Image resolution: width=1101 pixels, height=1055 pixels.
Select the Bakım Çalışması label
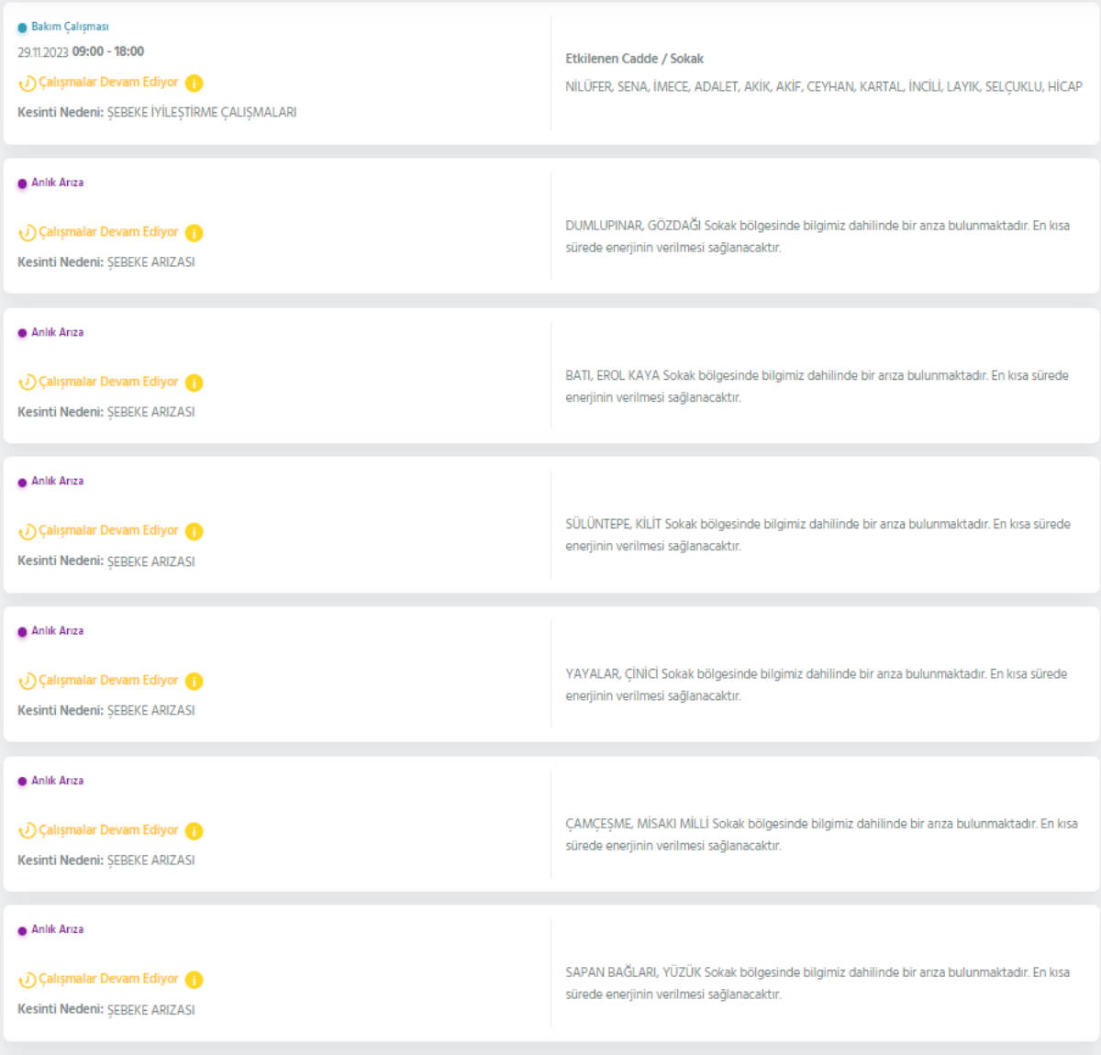point(70,28)
